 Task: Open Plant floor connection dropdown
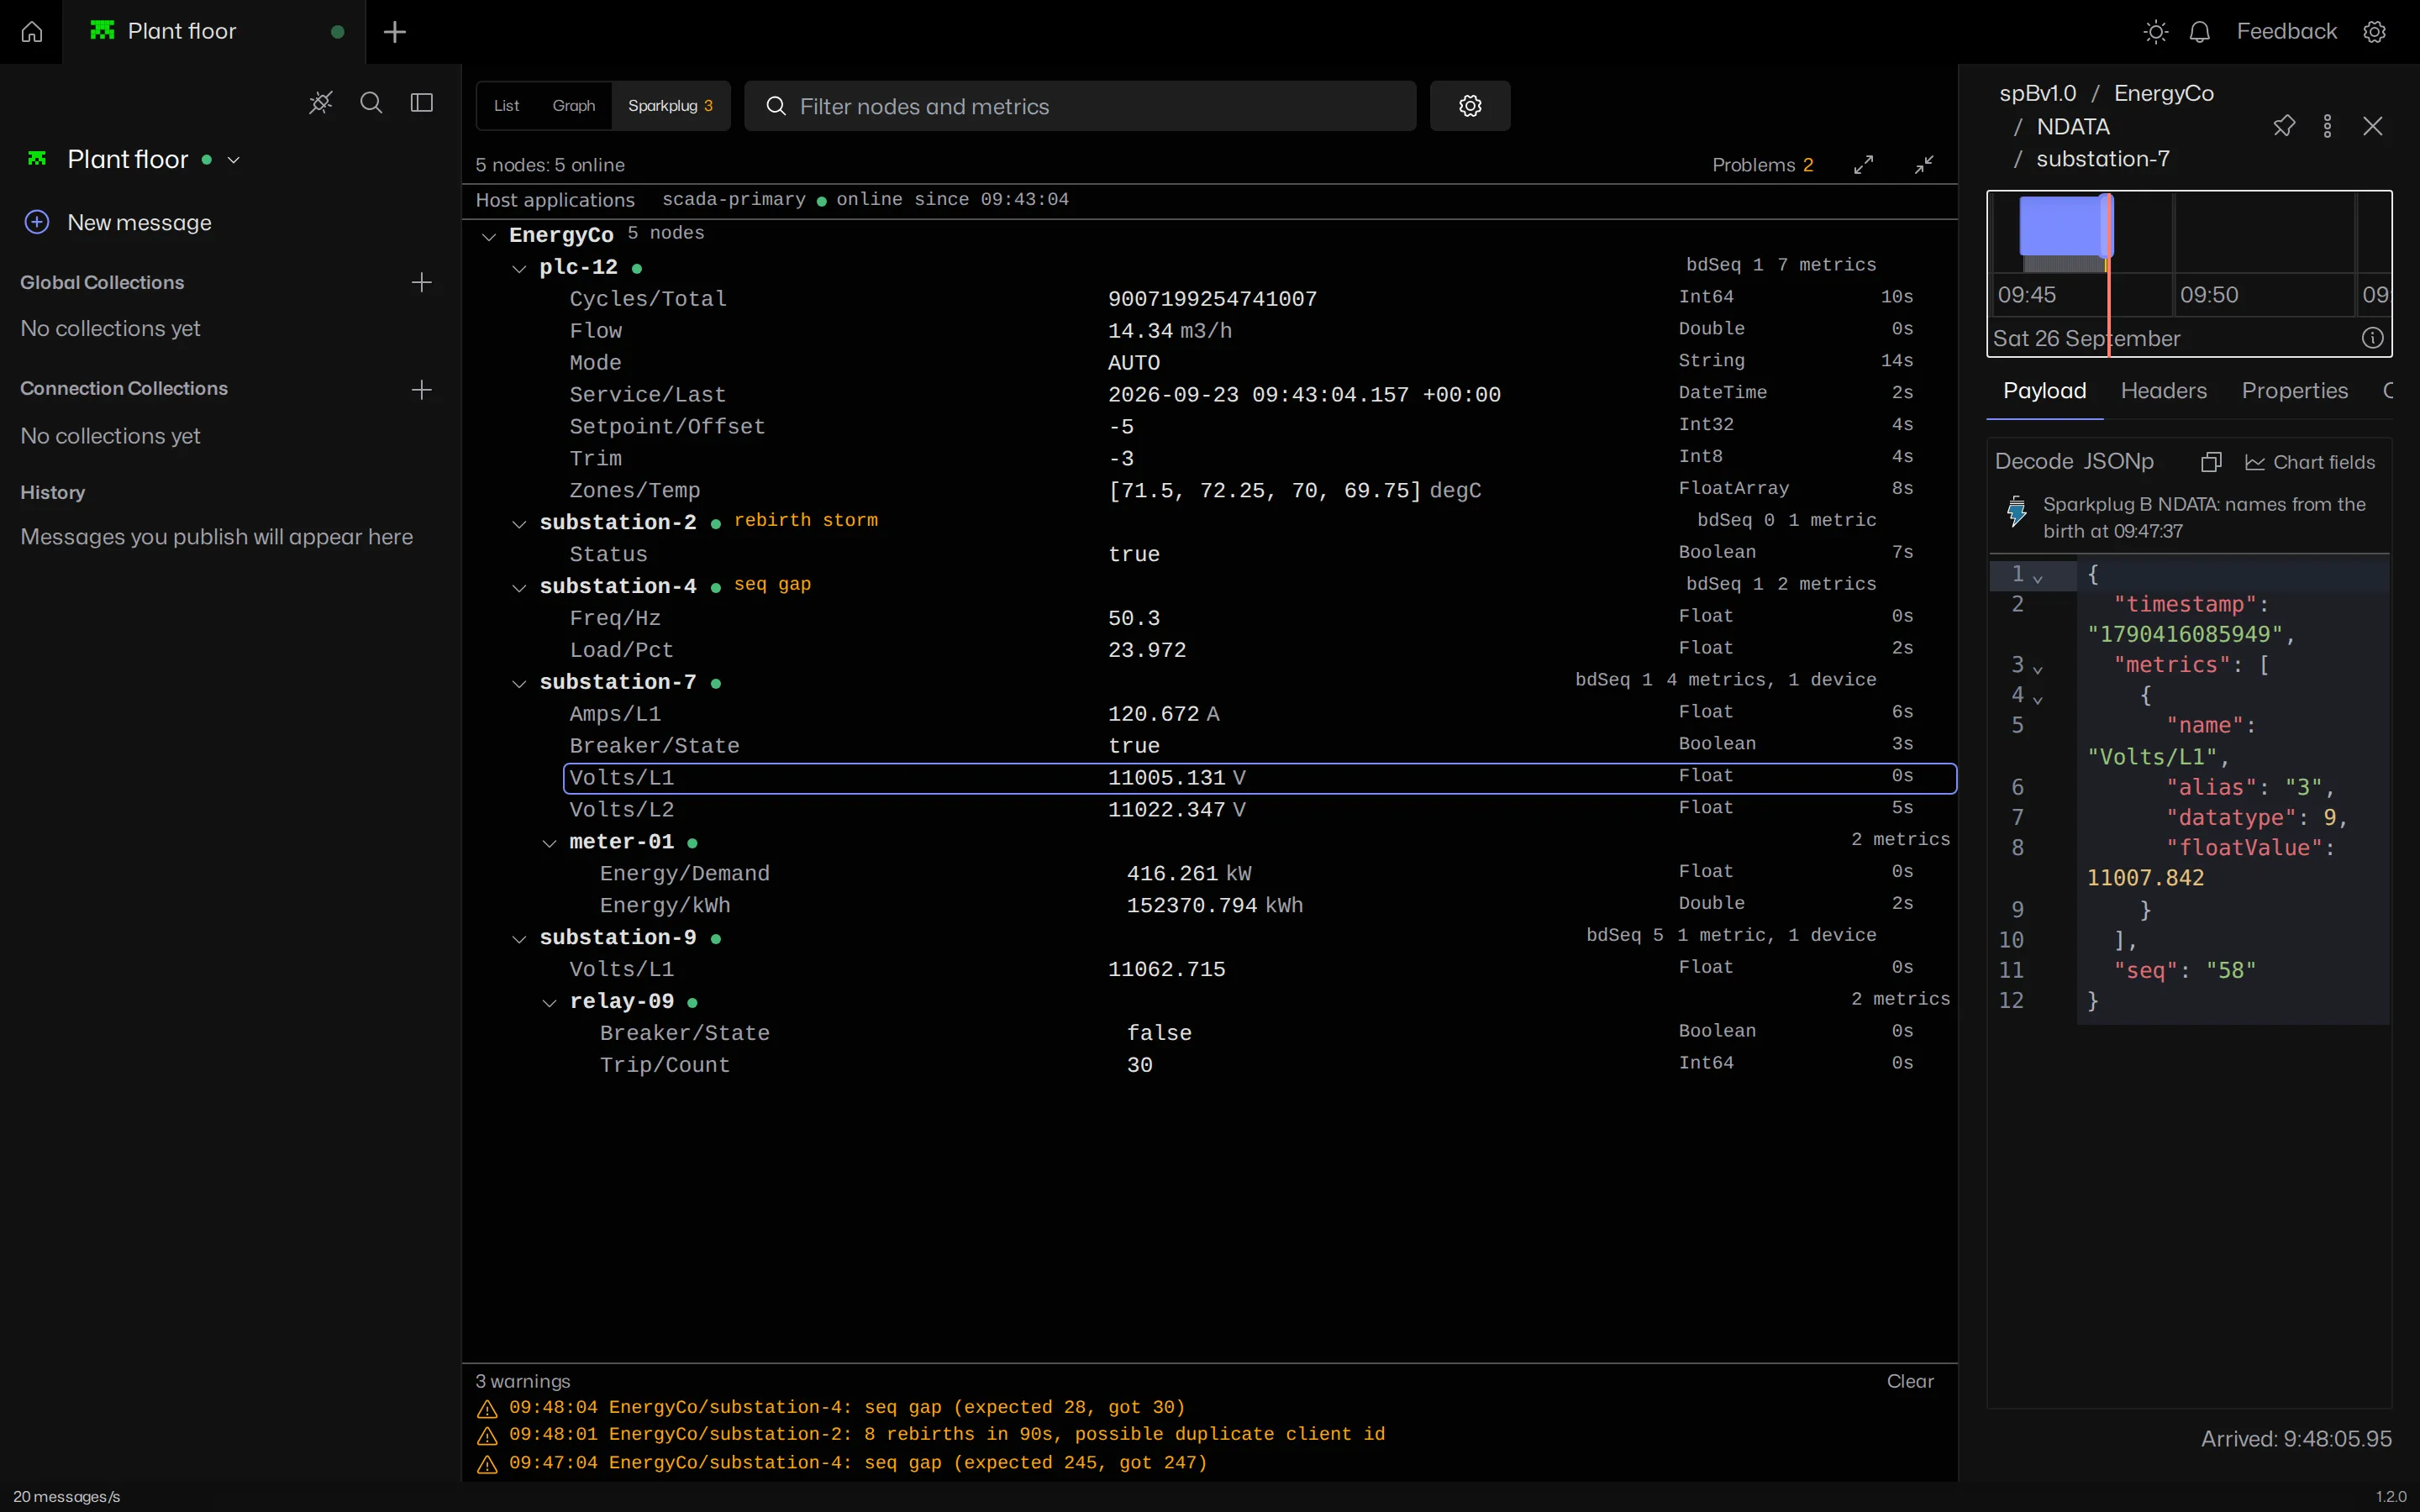(234, 160)
